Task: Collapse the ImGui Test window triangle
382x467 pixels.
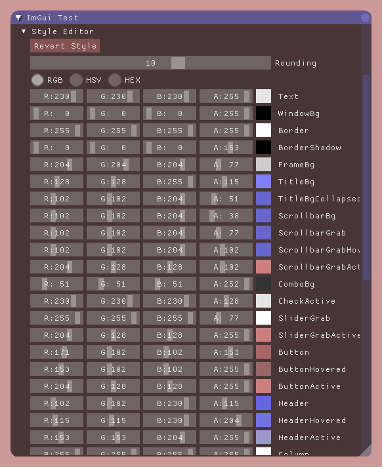Action: [x=19, y=18]
